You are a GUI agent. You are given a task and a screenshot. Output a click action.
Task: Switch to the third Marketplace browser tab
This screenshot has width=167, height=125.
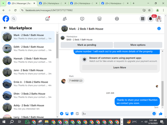[83, 3]
